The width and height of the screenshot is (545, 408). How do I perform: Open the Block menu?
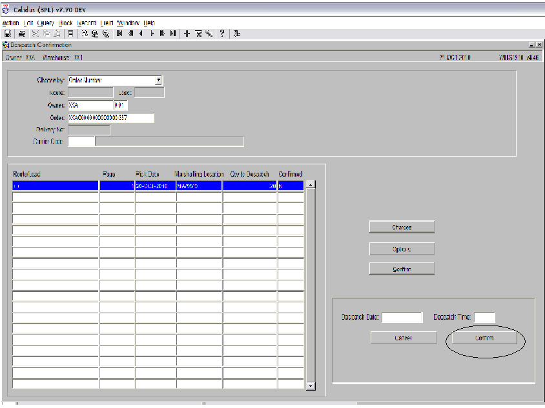65,23
